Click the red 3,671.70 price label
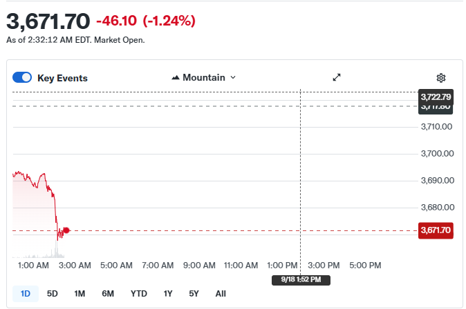This screenshot has width=466, height=309. click(436, 230)
